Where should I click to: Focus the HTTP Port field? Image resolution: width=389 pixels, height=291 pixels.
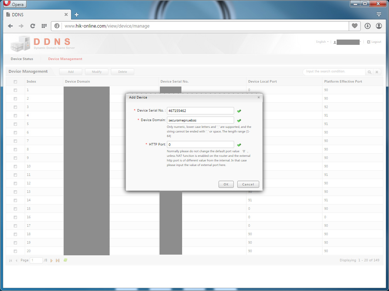pyautogui.click(x=201, y=144)
